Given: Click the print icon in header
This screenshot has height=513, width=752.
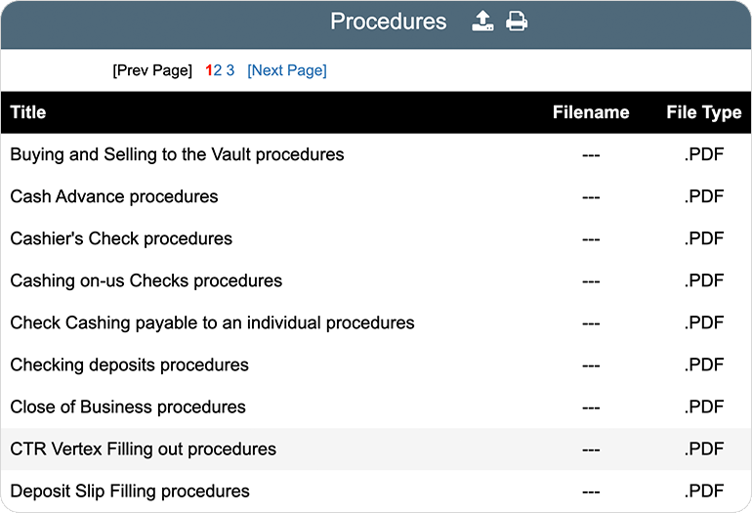Looking at the screenshot, I should (x=517, y=21).
